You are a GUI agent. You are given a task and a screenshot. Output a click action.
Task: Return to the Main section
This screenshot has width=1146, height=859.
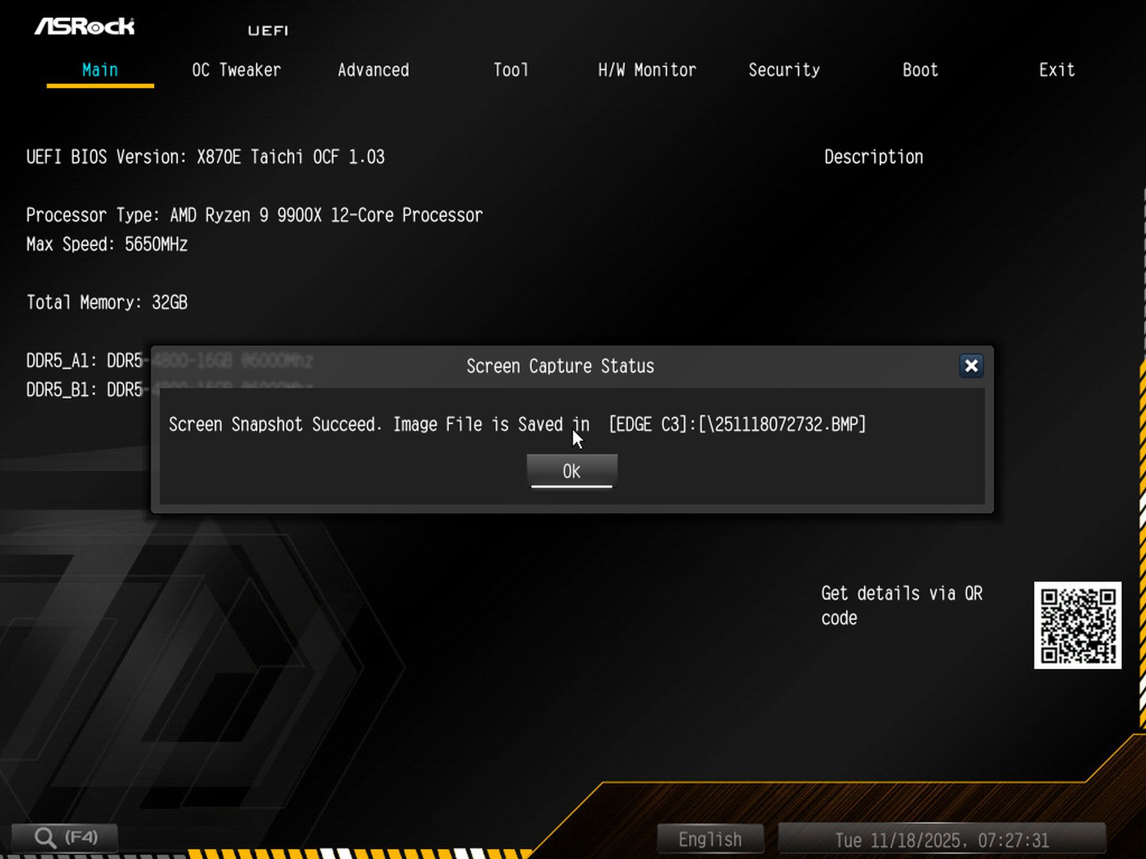coord(99,70)
